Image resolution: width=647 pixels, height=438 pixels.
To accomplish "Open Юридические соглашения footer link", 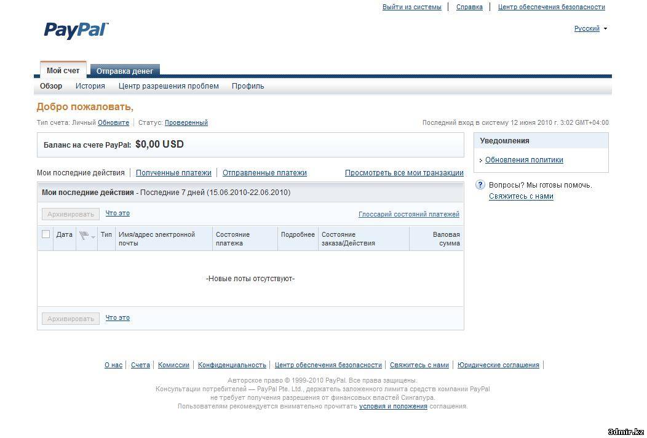I will (x=498, y=365).
